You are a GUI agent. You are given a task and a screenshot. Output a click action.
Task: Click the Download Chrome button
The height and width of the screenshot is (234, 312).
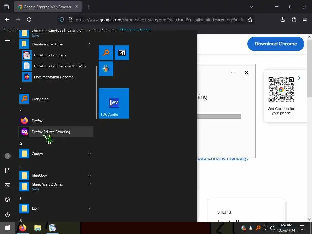coord(275,44)
